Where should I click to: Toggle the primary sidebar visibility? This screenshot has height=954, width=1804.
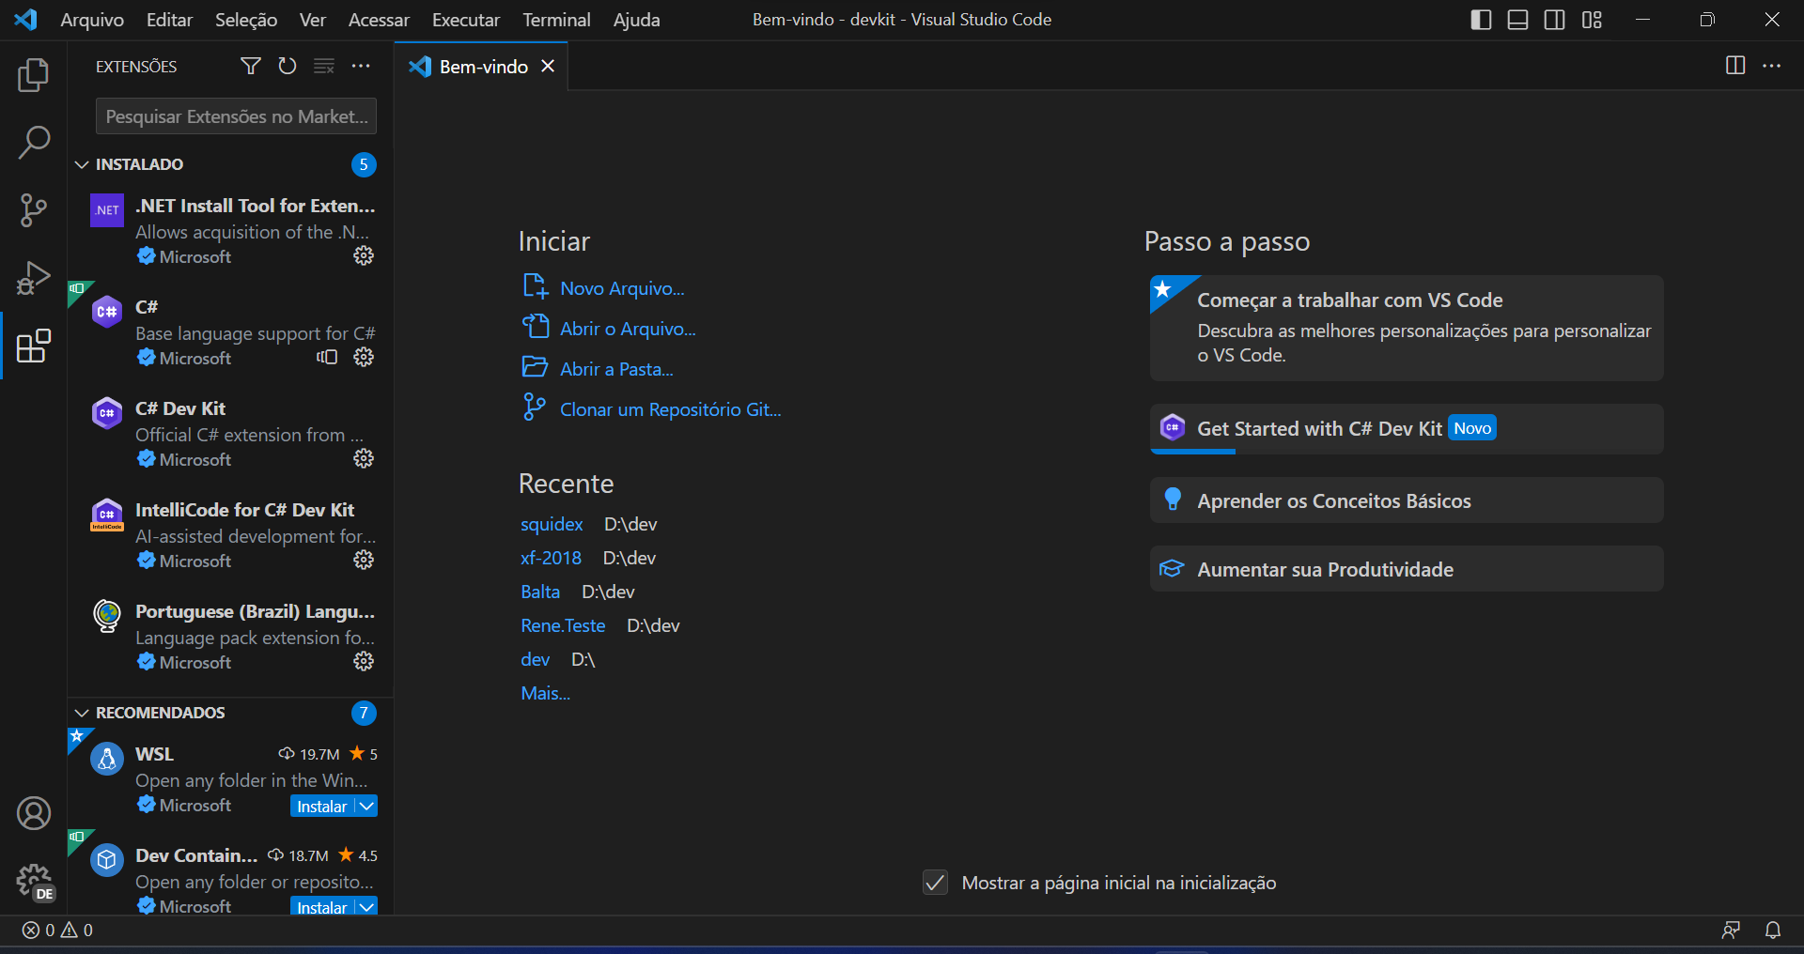(1480, 19)
